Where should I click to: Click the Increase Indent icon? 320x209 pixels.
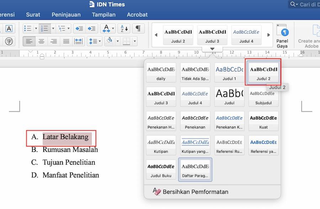tap(92, 28)
